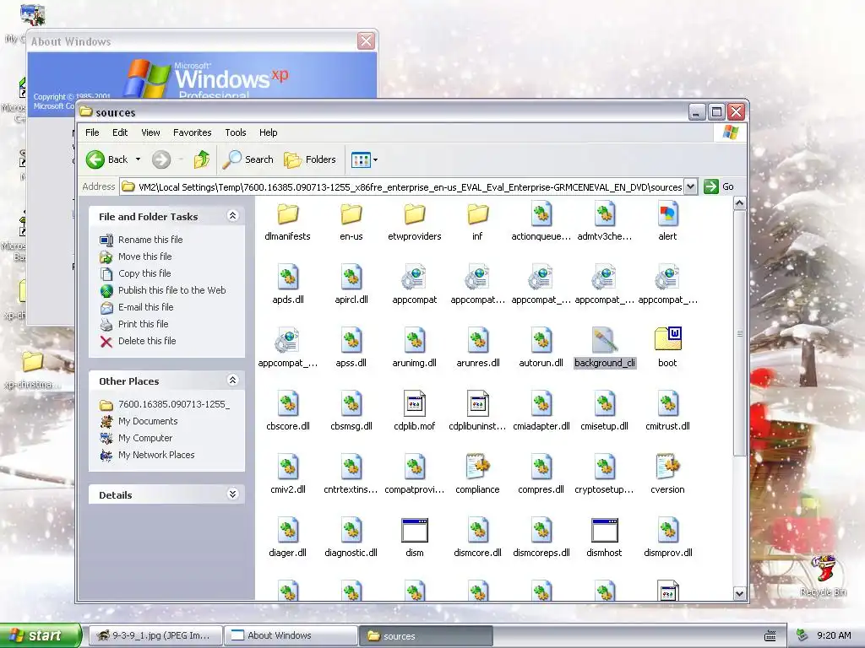Select the compliance file icon
Screen dimensions: 865x648
[x=477, y=467]
